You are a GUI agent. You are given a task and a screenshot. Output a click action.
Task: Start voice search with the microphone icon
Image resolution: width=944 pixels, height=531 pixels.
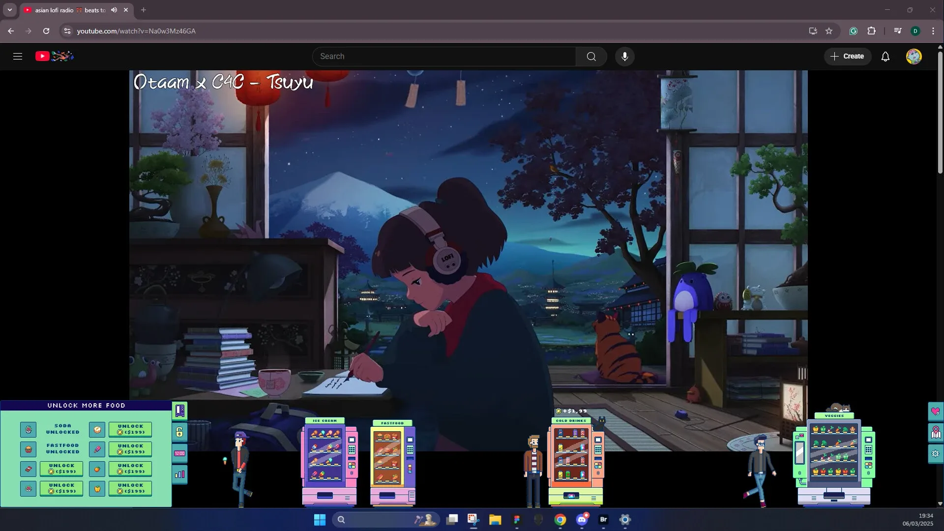(625, 56)
